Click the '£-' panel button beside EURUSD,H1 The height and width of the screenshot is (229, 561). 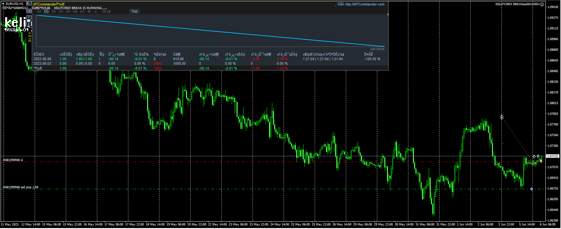29,4
